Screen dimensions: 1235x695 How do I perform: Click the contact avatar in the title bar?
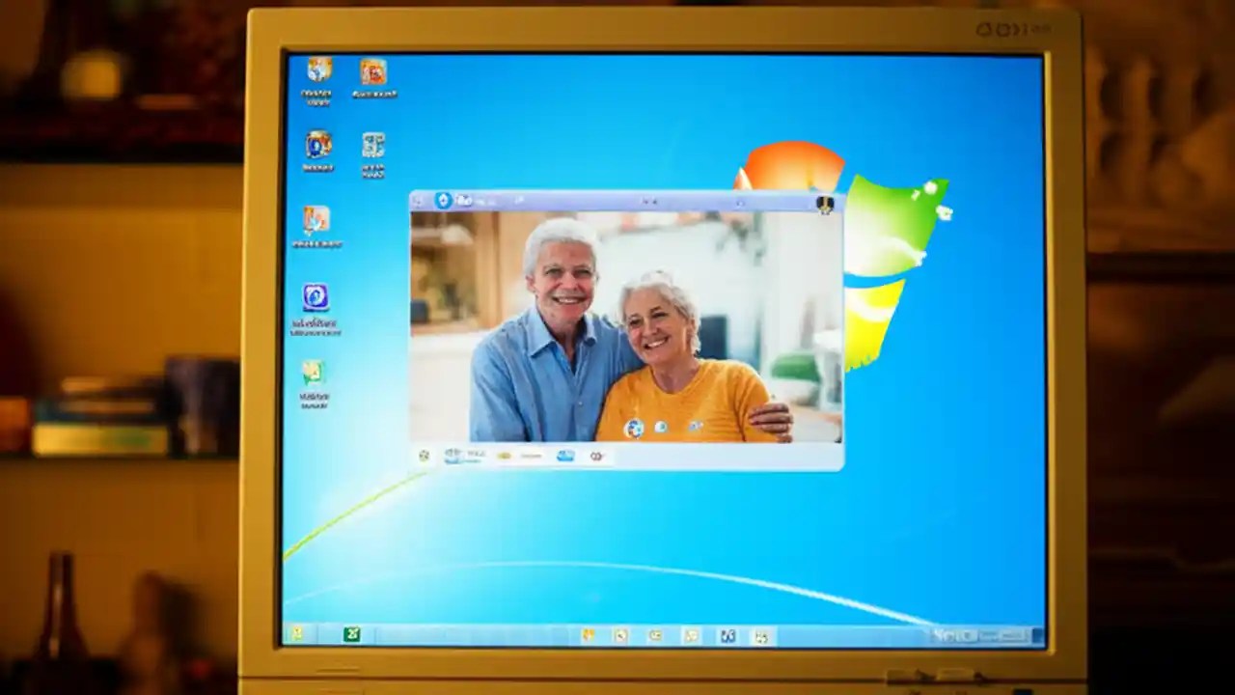[825, 204]
